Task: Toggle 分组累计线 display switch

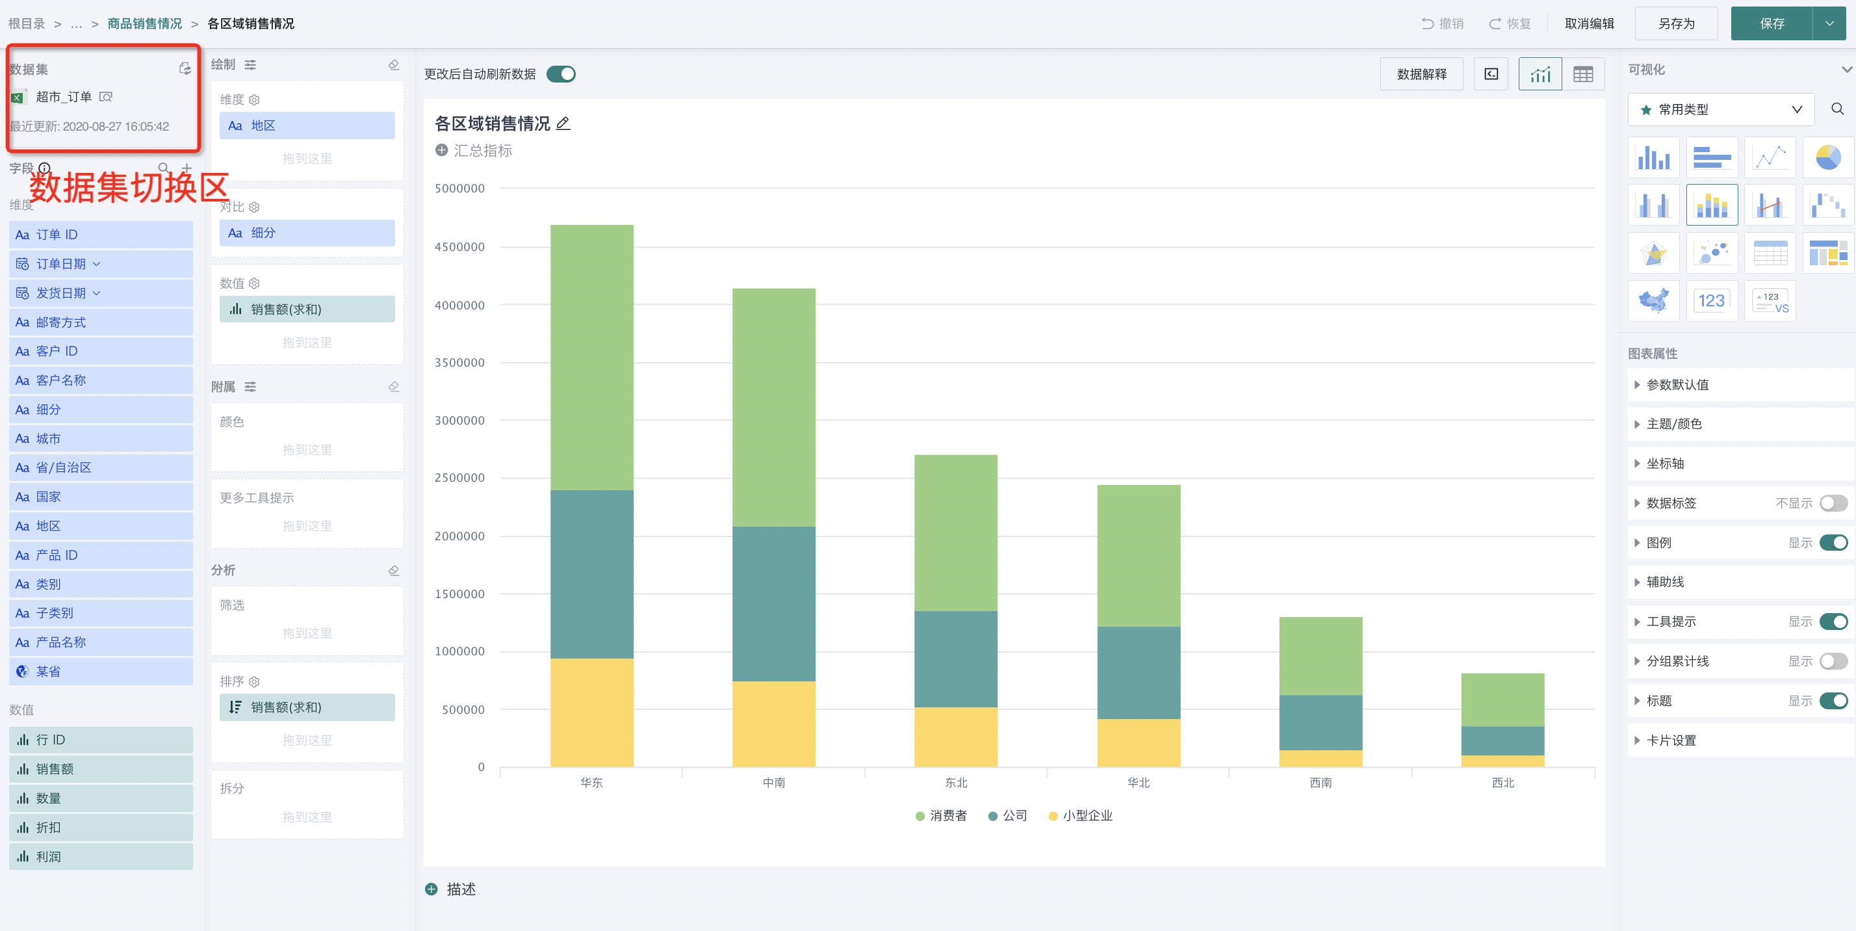Action: pyautogui.click(x=1833, y=661)
